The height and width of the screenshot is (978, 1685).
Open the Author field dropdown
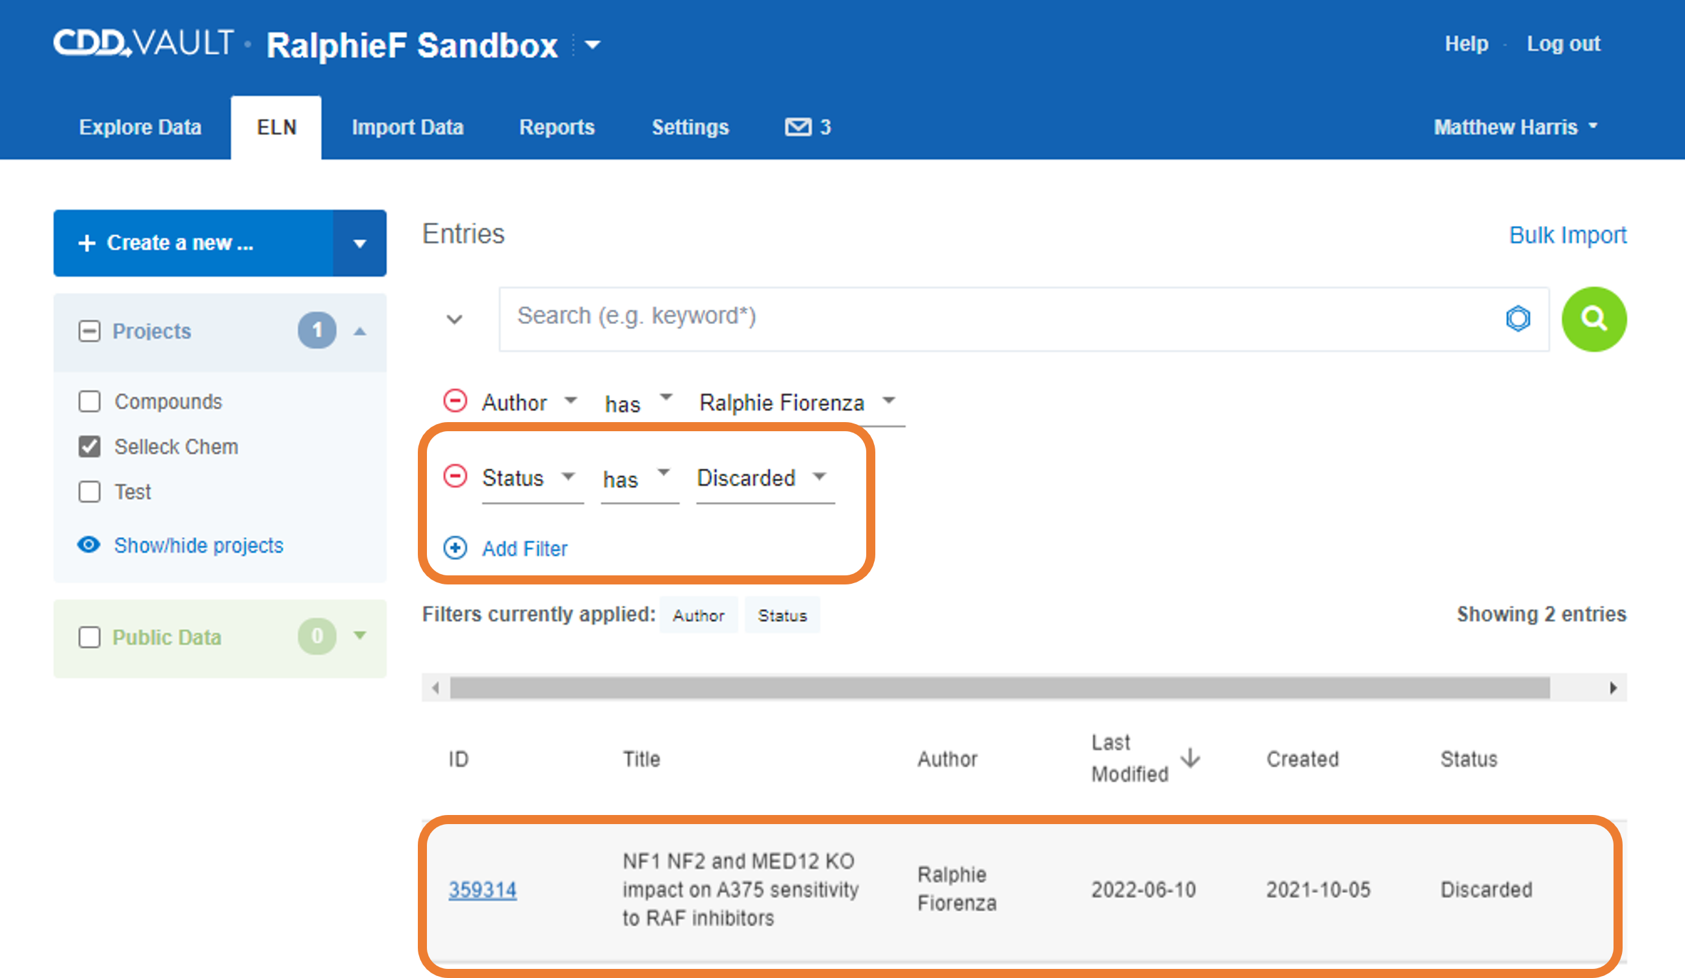pos(529,403)
